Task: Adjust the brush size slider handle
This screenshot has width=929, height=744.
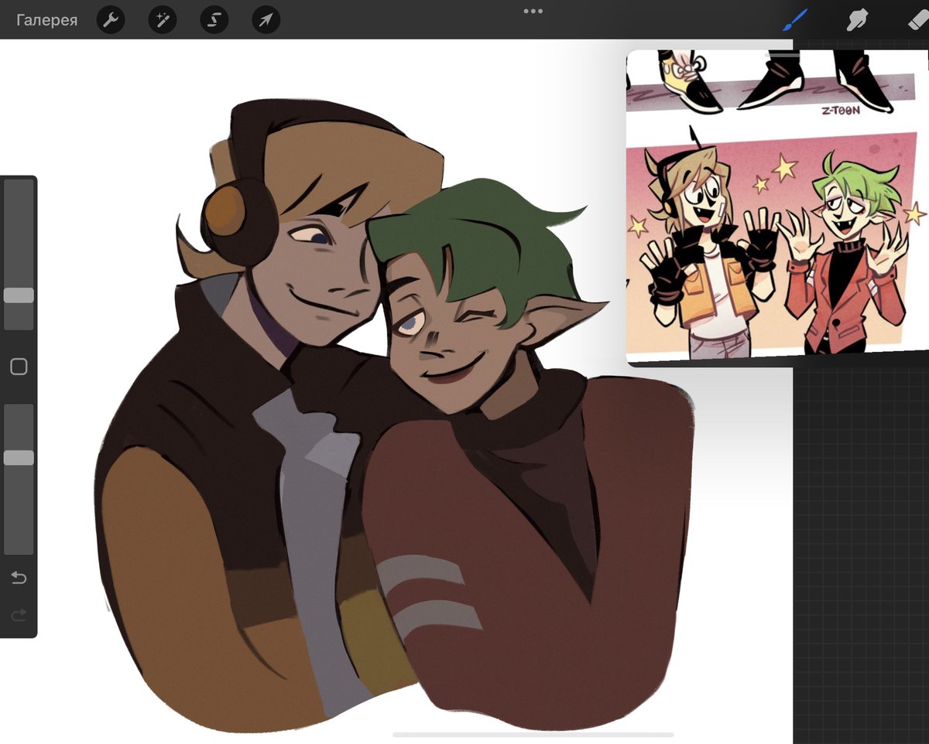Action: [19, 295]
